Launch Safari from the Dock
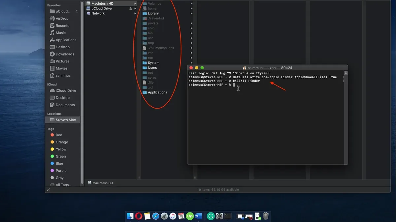This screenshot has width=396, height=222. coord(156,216)
